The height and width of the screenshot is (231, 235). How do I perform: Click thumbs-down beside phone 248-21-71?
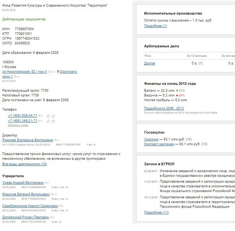click(x=52, y=121)
